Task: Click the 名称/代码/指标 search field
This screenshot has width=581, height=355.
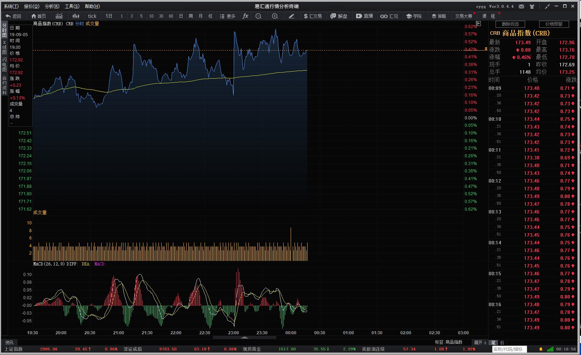Action: coord(508,349)
